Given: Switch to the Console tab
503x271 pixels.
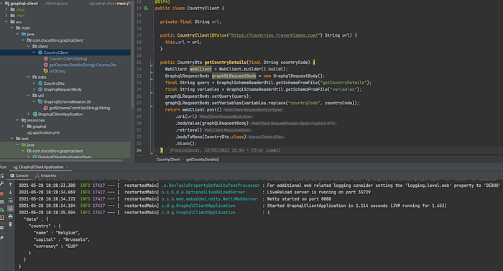Looking at the screenshot, I should coord(19,175).
